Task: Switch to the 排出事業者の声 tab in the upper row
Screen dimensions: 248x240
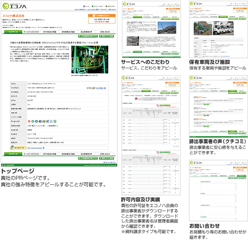Action: 86,32
